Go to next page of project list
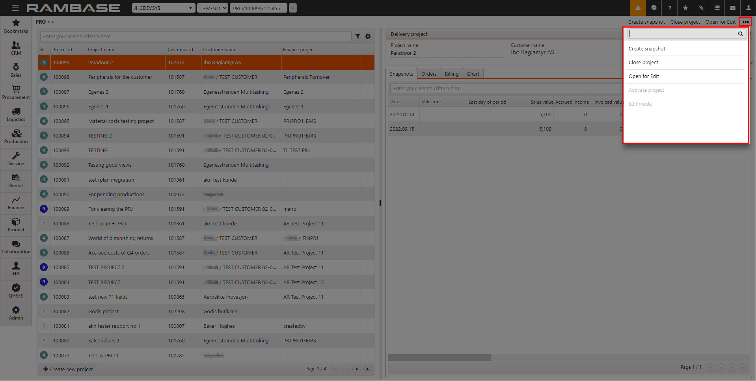 [x=357, y=369]
